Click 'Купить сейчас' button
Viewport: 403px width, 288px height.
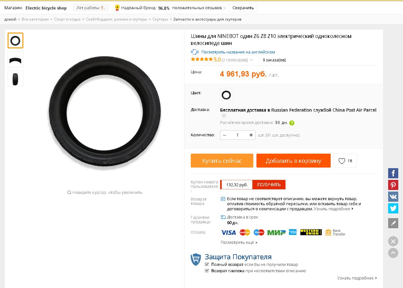tap(222, 161)
